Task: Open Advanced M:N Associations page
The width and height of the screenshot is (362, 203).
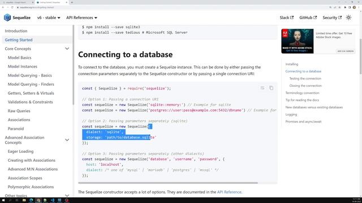Action: tap(33, 169)
